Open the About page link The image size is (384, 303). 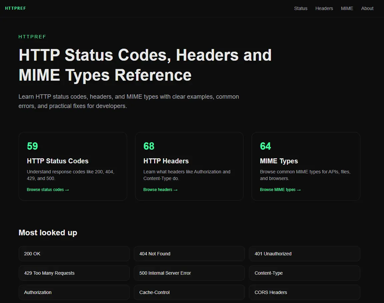tap(367, 8)
